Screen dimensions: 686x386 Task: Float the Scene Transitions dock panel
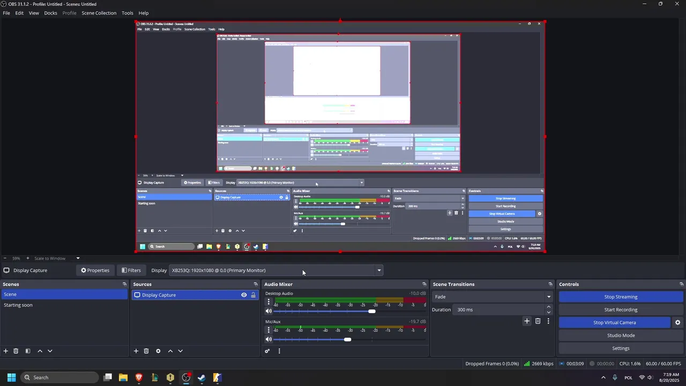(x=550, y=284)
